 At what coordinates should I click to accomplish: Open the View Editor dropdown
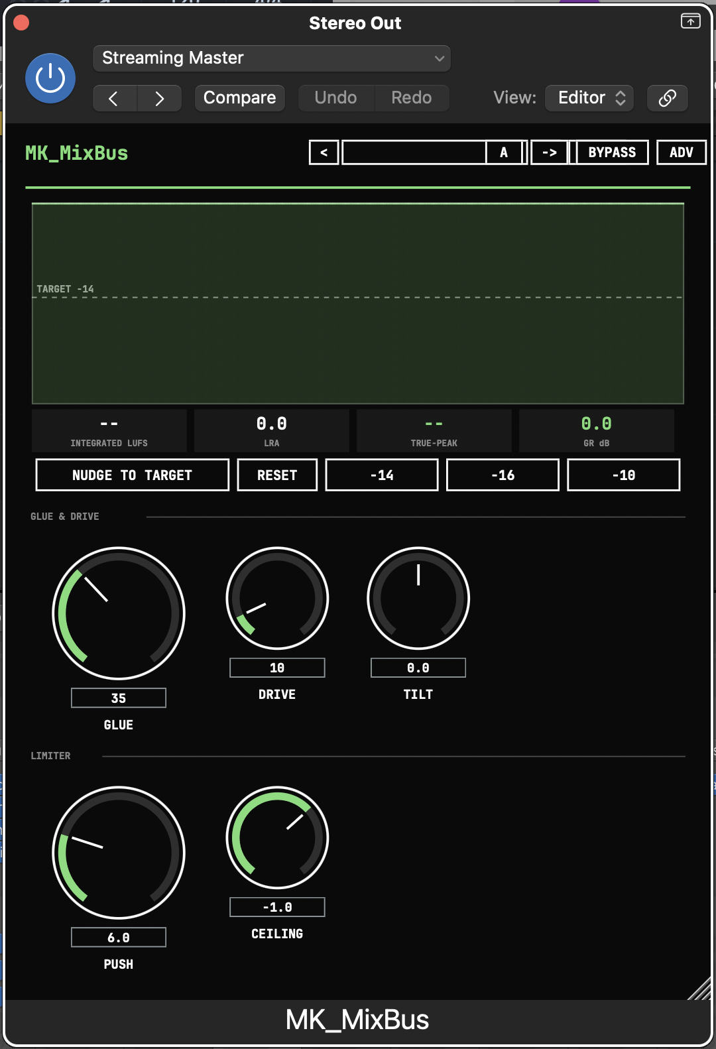click(589, 98)
